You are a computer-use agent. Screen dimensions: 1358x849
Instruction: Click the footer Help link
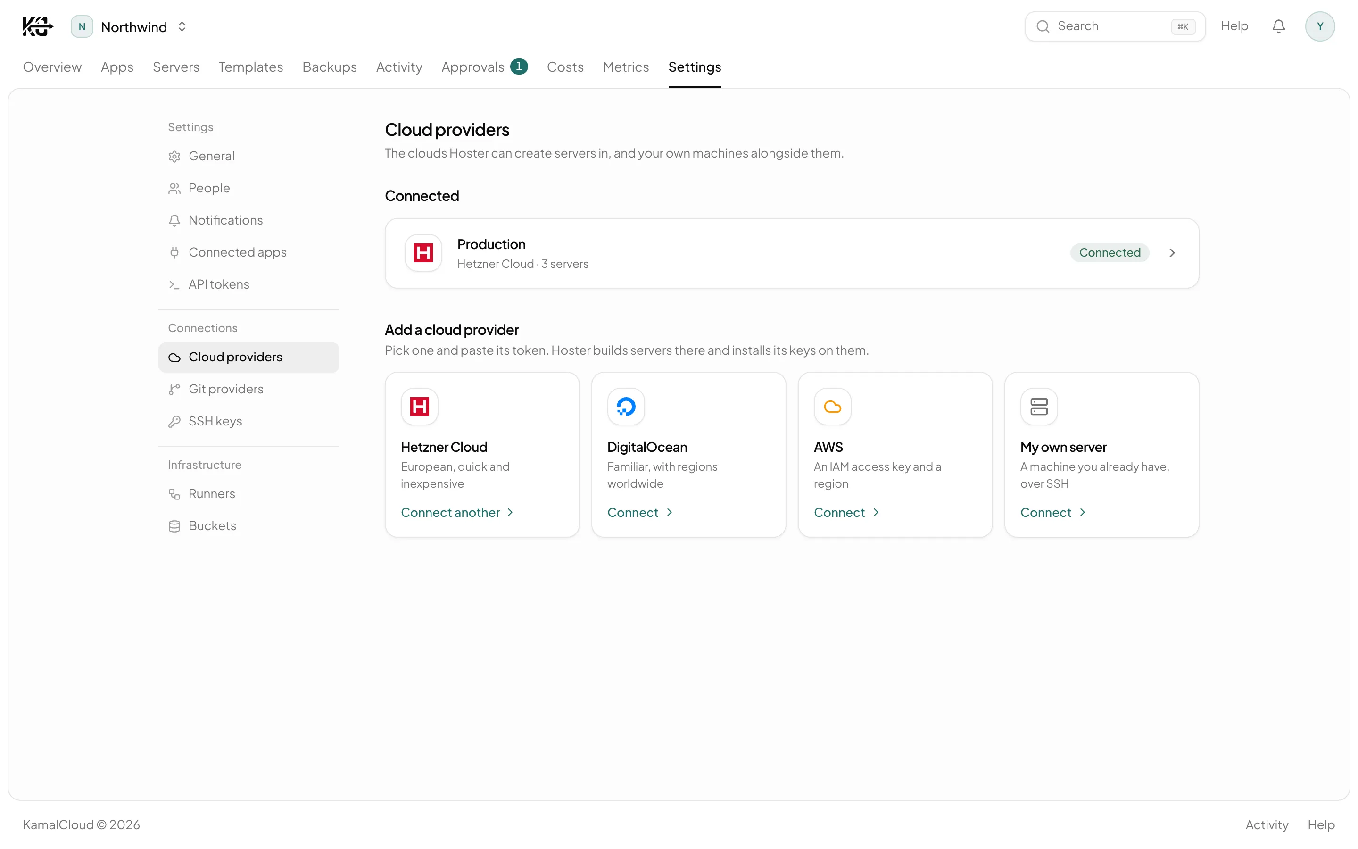1321,825
